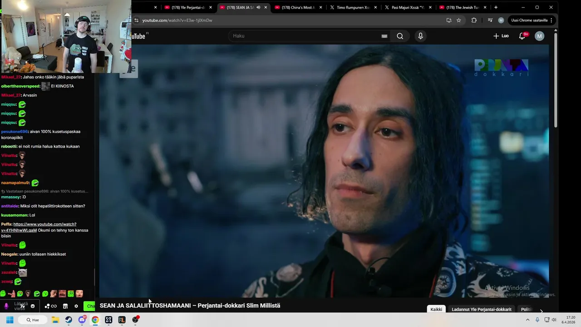581x327 pixels.
Task: Open the emoji picker smiley in chat
Action: tap(33, 306)
